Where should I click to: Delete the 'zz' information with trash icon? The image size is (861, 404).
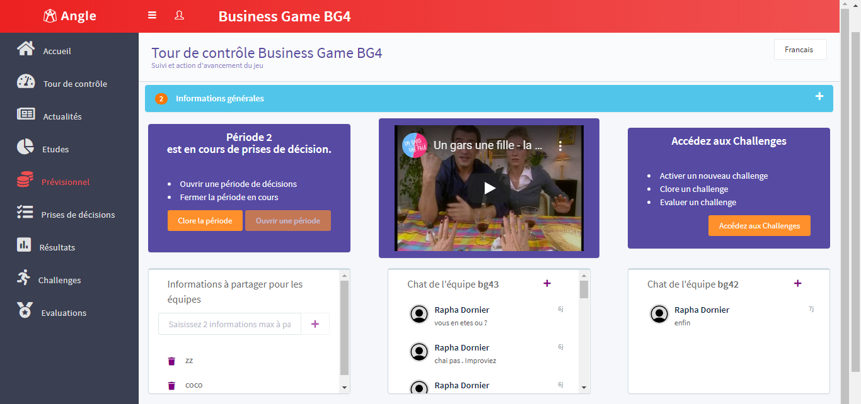171,361
